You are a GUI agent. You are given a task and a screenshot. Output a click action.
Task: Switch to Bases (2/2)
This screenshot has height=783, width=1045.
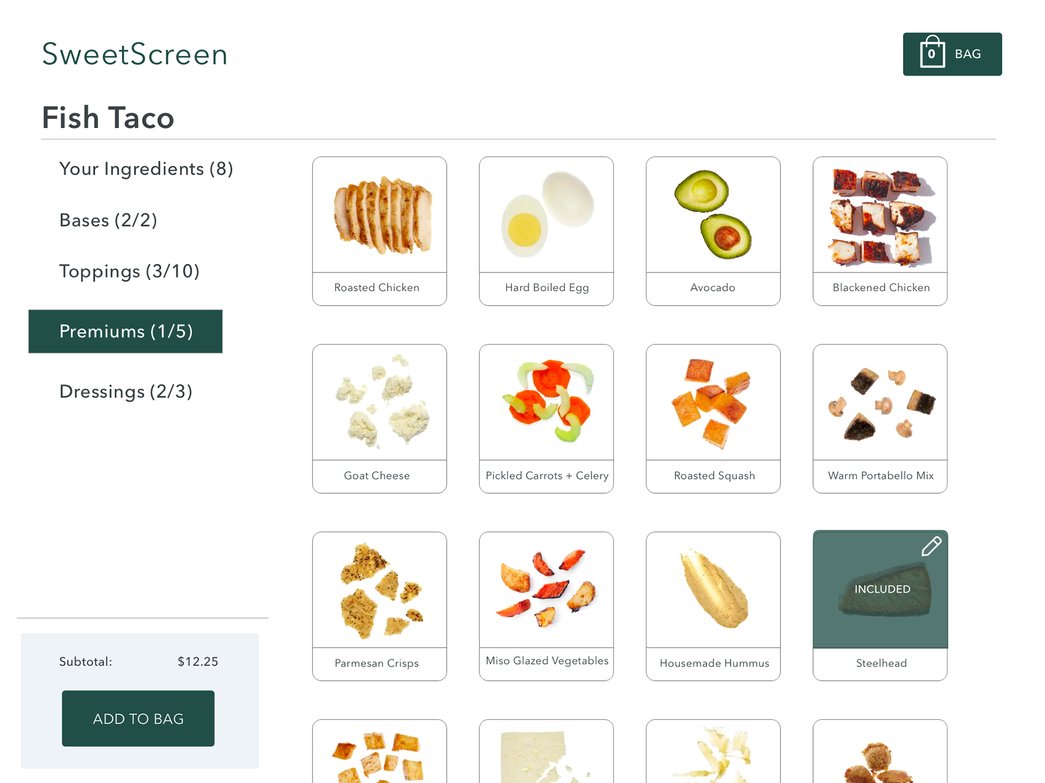click(108, 220)
